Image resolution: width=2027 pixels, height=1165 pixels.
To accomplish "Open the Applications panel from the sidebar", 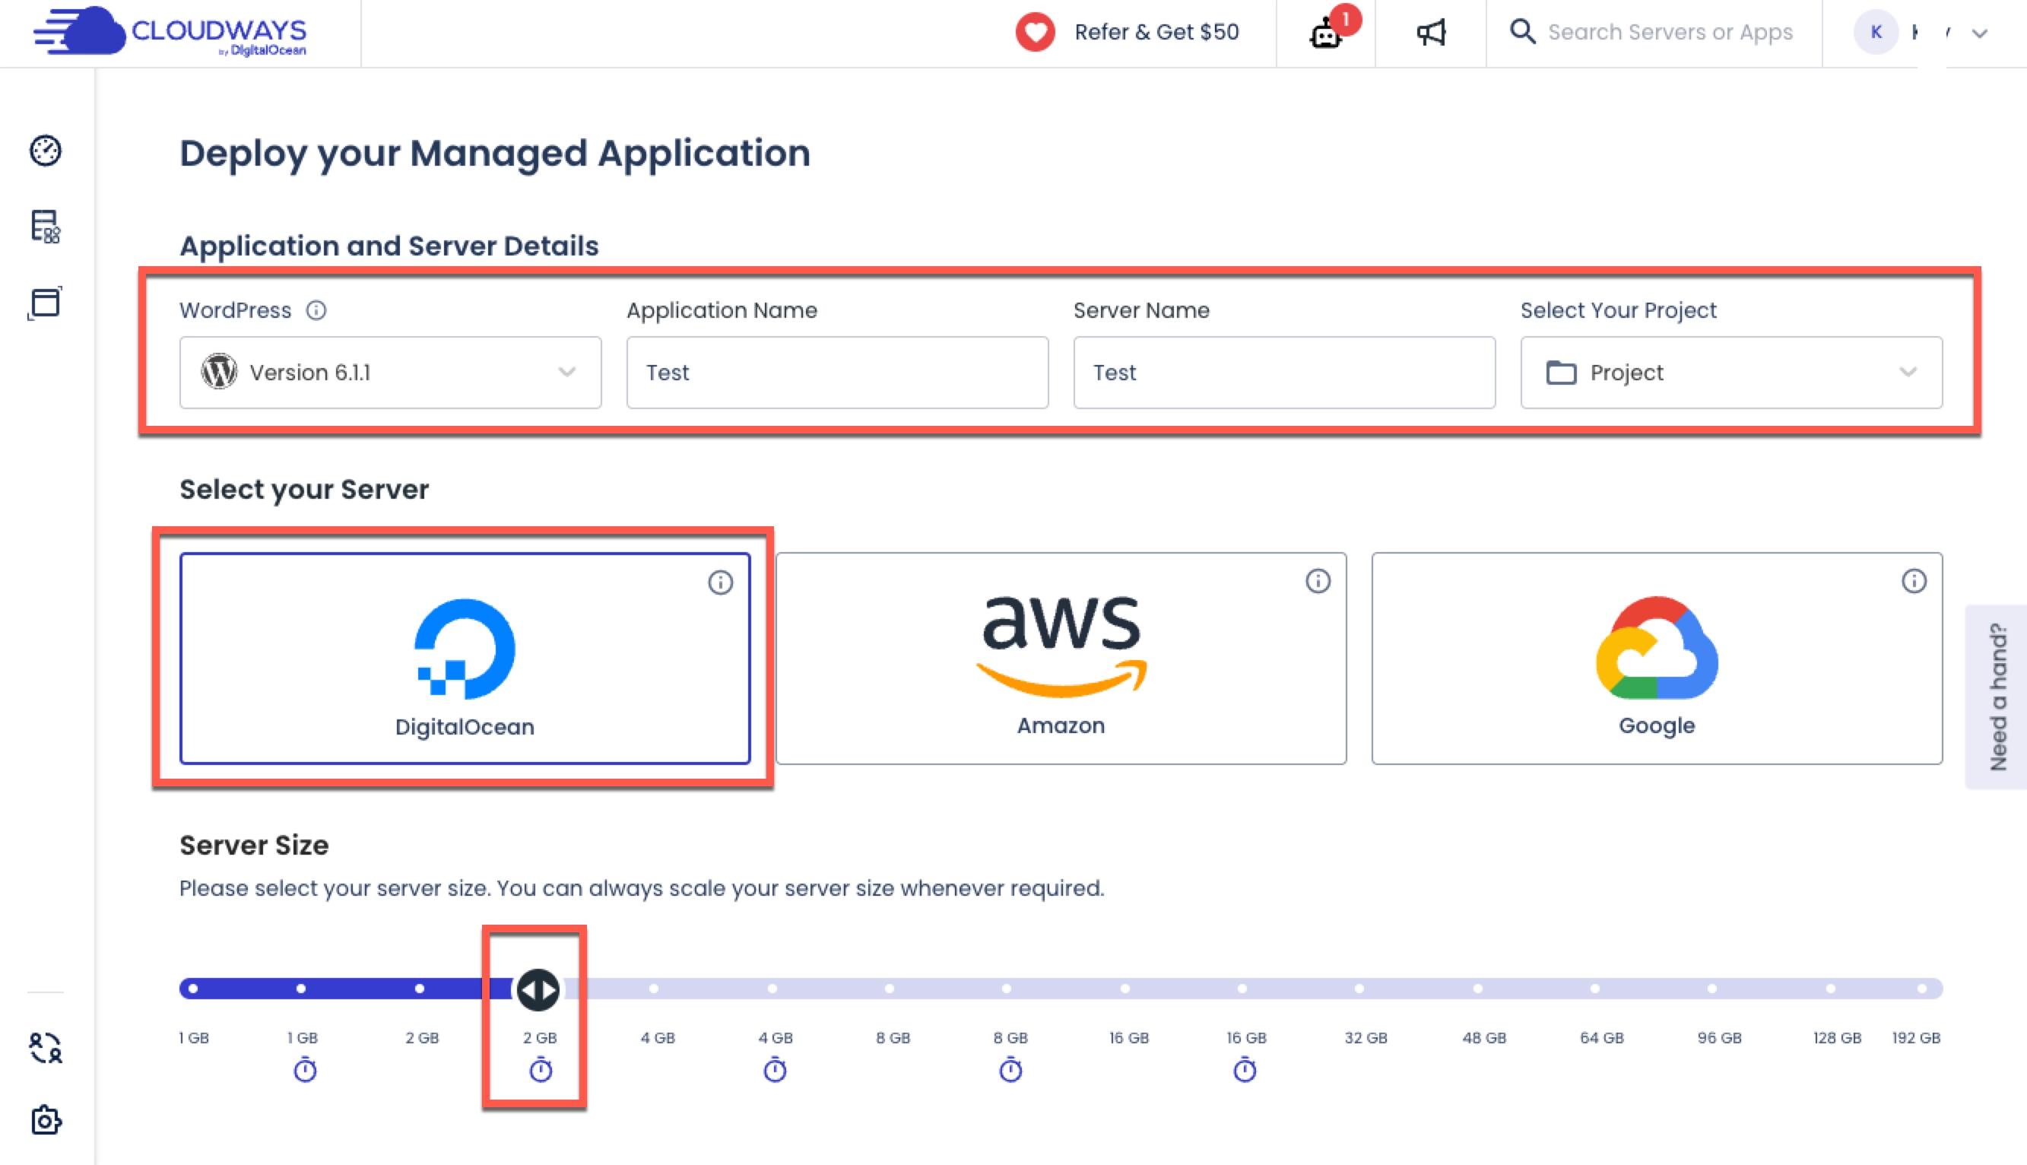I will [x=46, y=303].
